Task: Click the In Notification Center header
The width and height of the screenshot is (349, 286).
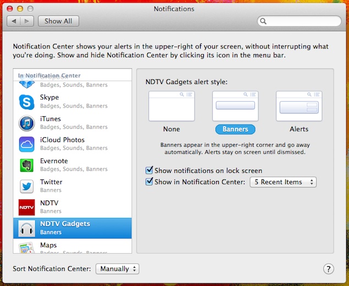Action: pyautogui.click(x=49, y=76)
